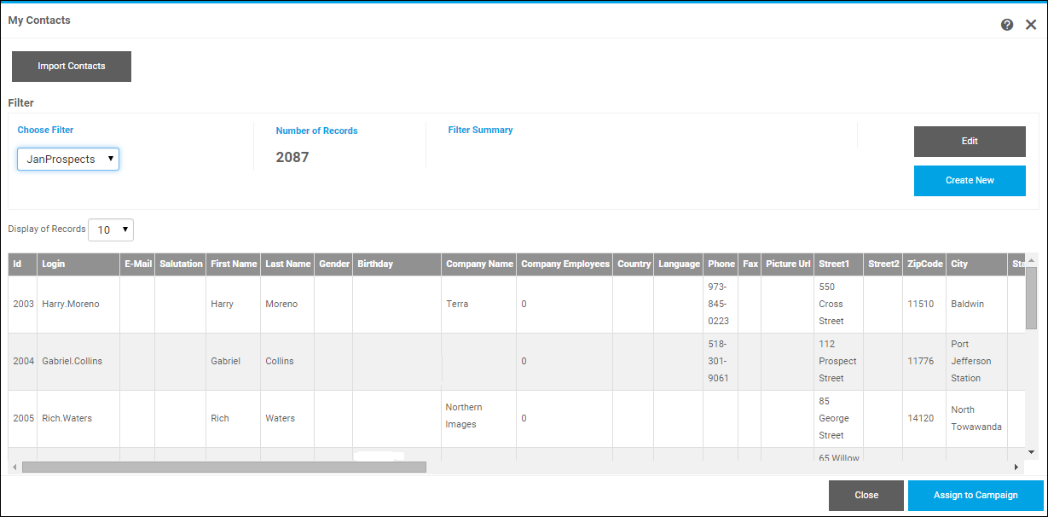Click the Import Contacts button
This screenshot has width=1048, height=517.
pos(72,67)
